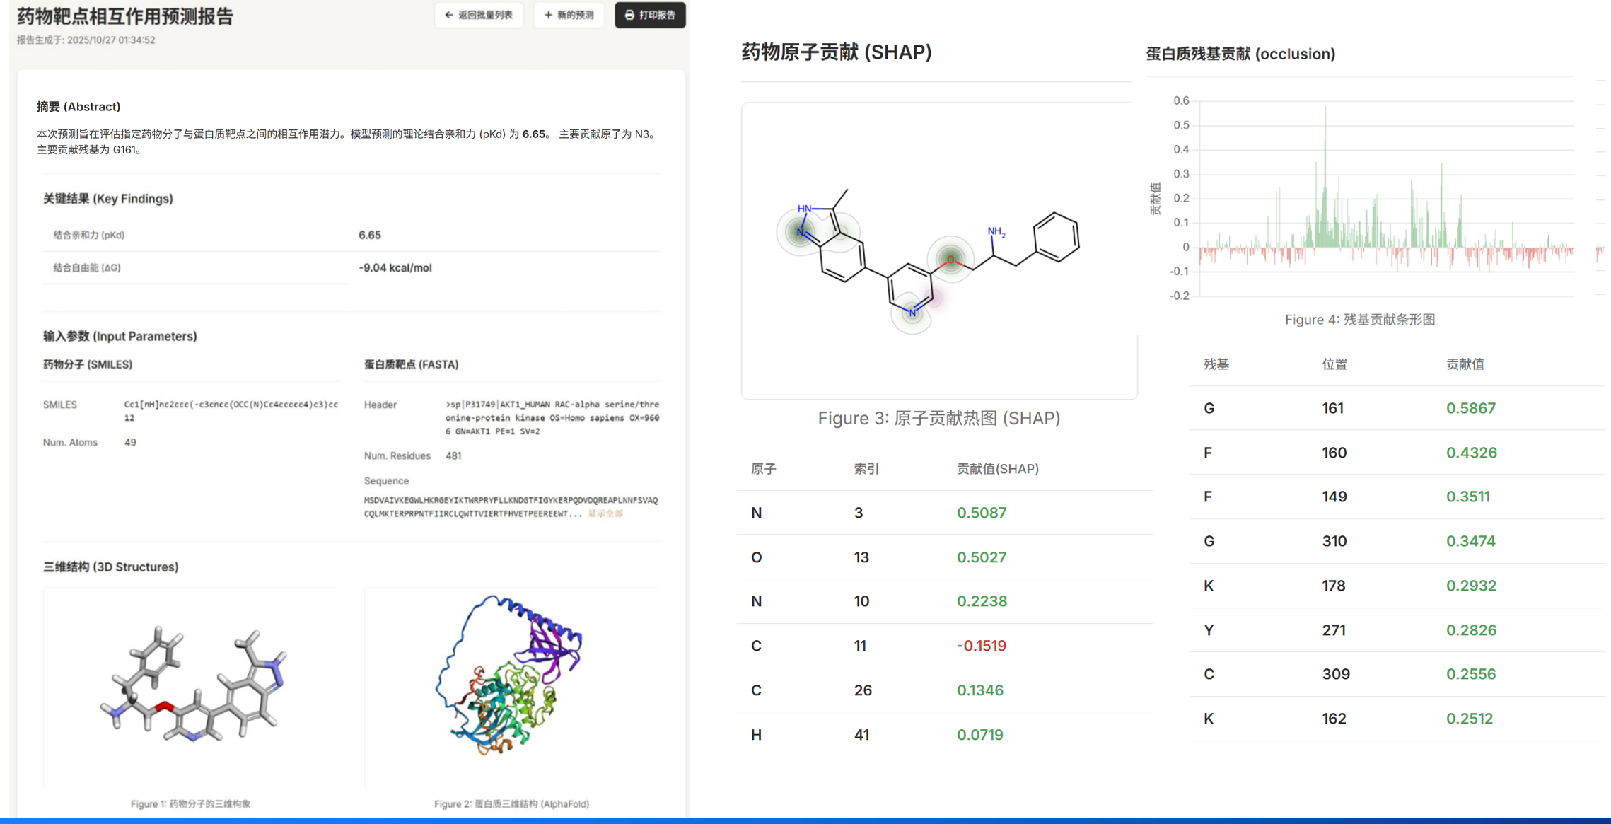Click the pyridine N atom in the SHAP heatmap
Image resolution: width=1611 pixels, height=824 pixels.
912,313
